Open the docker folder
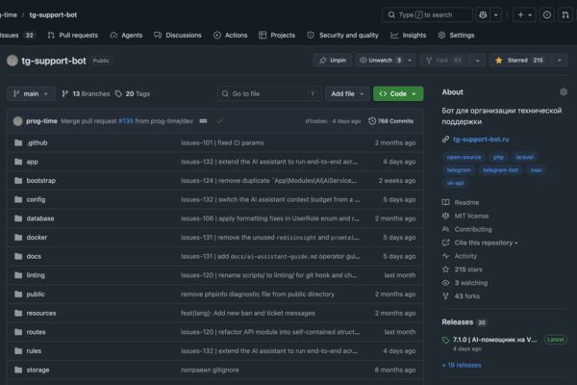The width and height of the screenshot is (577, 385). click(37, 238)
